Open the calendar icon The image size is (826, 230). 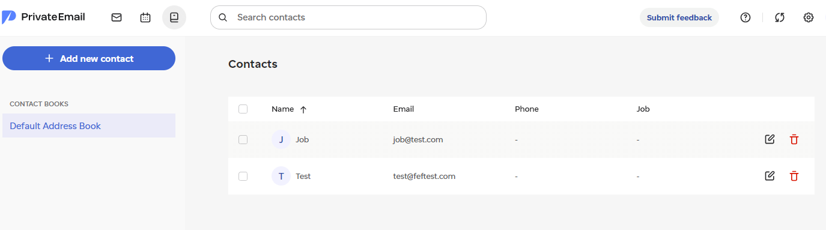click(x=145, y=17)
